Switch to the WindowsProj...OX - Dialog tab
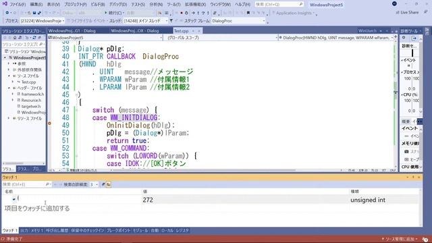 click(135, 31)
